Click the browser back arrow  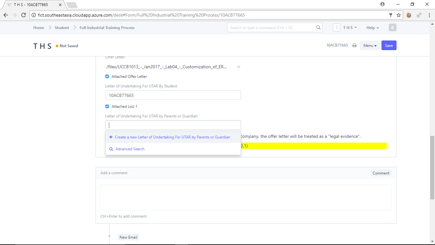coord(6,15)
